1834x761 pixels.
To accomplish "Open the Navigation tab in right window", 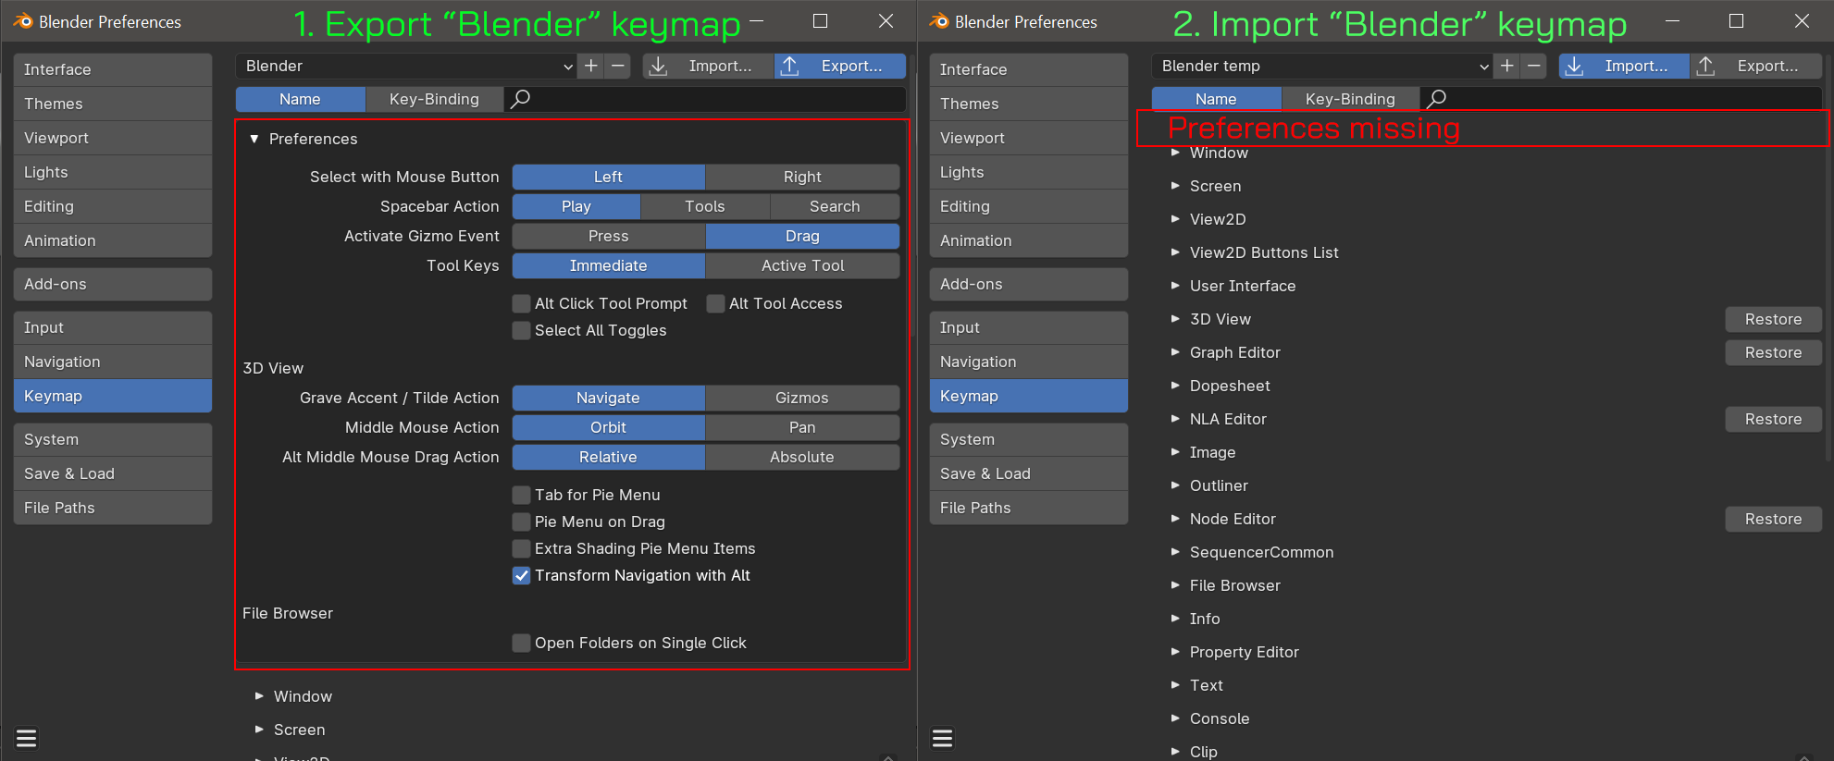I will [1029, 362].
